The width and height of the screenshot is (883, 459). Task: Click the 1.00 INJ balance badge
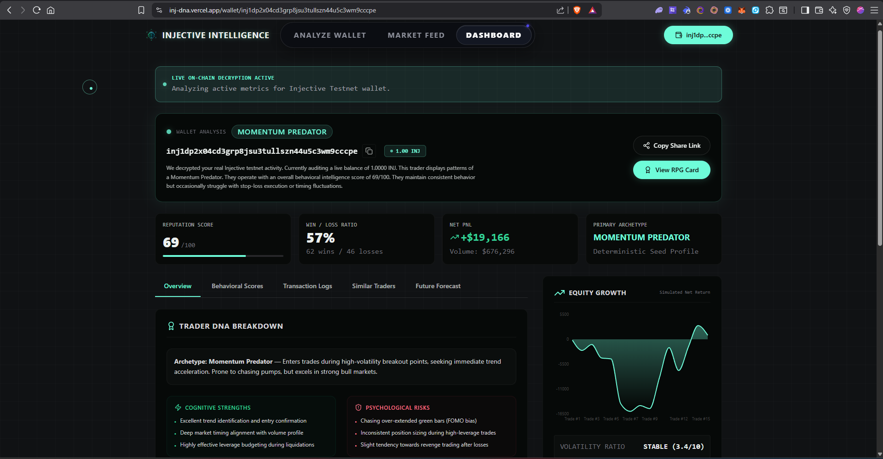click(x=405, y=151)
